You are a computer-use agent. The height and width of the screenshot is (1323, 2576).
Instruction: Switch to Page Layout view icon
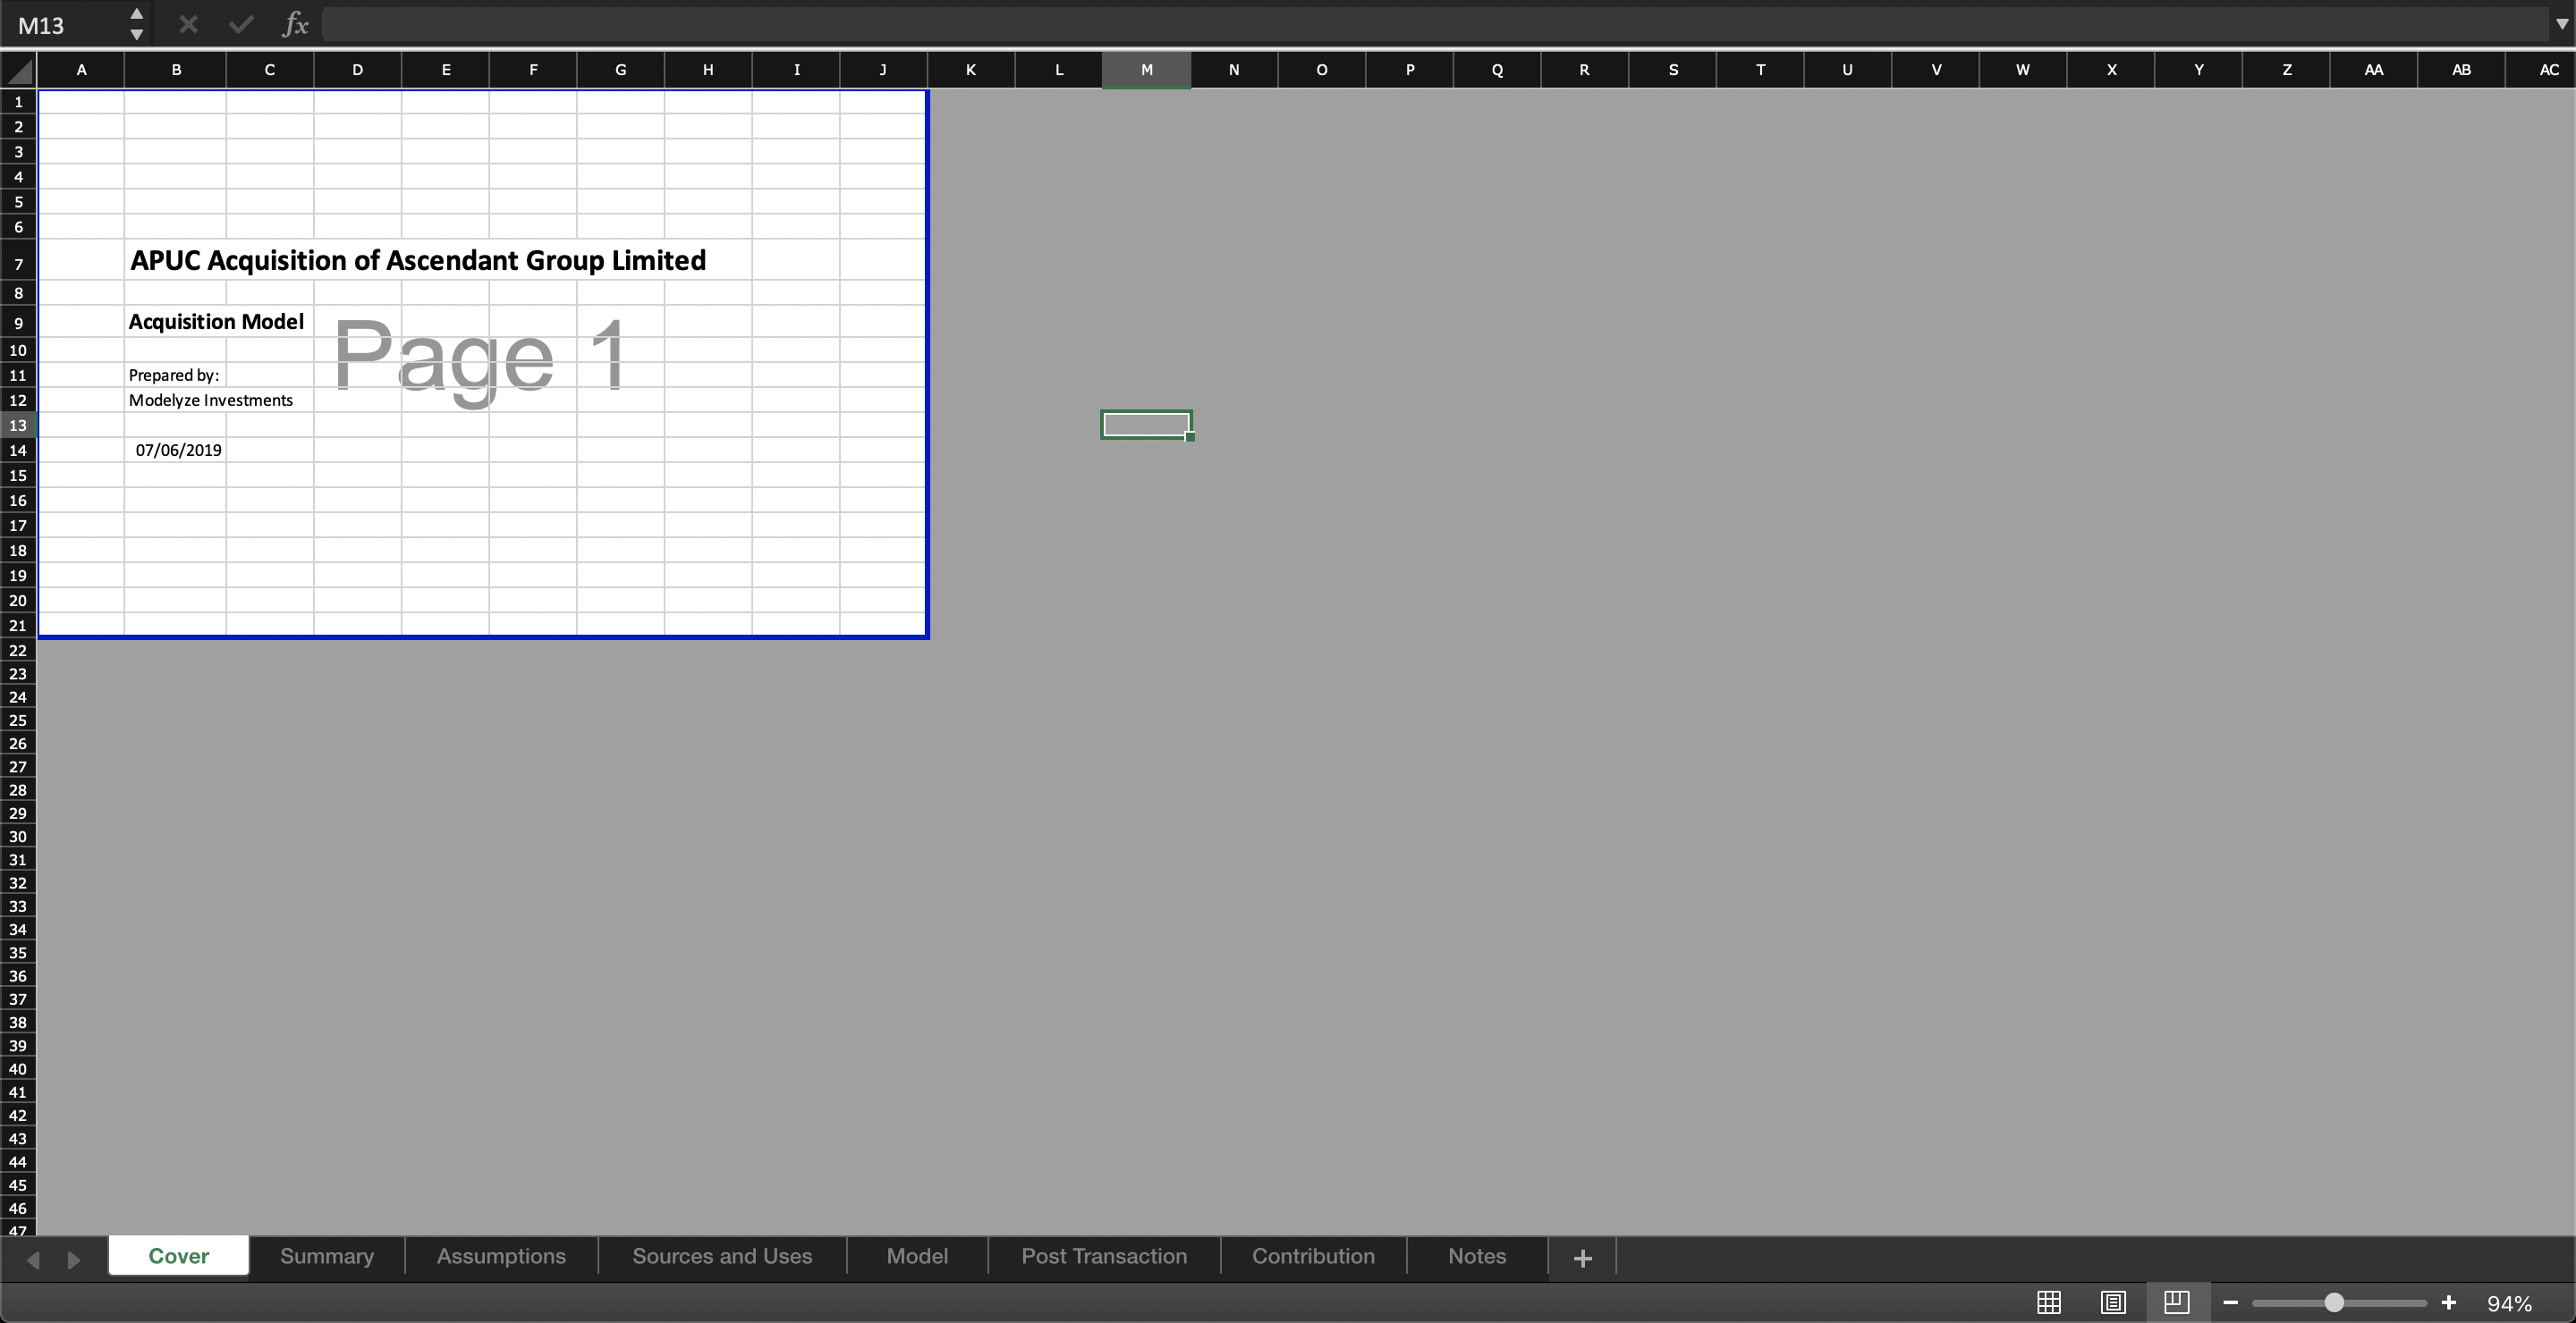[x=2113, y=1302]
